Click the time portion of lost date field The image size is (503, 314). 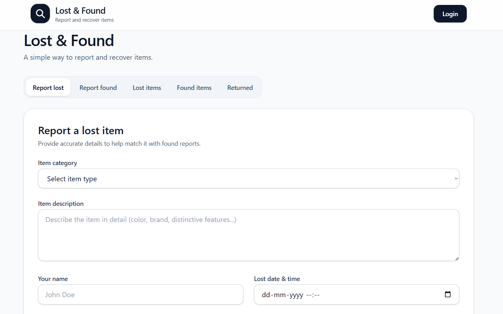[x=313, y=295]
